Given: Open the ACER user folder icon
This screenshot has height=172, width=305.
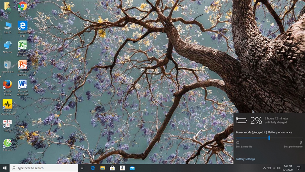Looking at the screenshot, I should click(7, 8).
